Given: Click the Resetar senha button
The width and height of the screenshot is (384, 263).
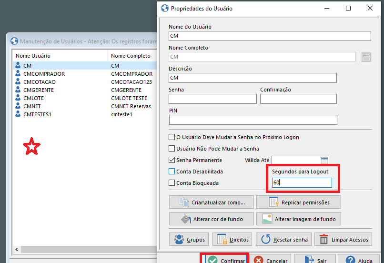Looking at the screenshot, I should pos(283,239).
